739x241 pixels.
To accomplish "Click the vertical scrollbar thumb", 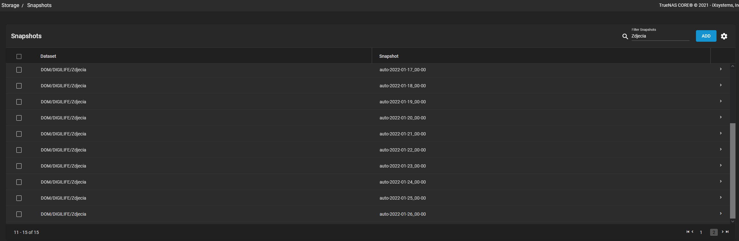I will click(733, 171).
